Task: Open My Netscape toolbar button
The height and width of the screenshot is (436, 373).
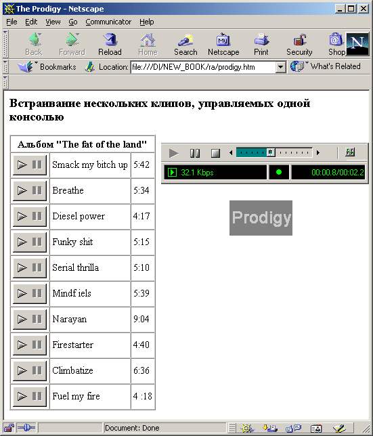Action: (223, 45)
